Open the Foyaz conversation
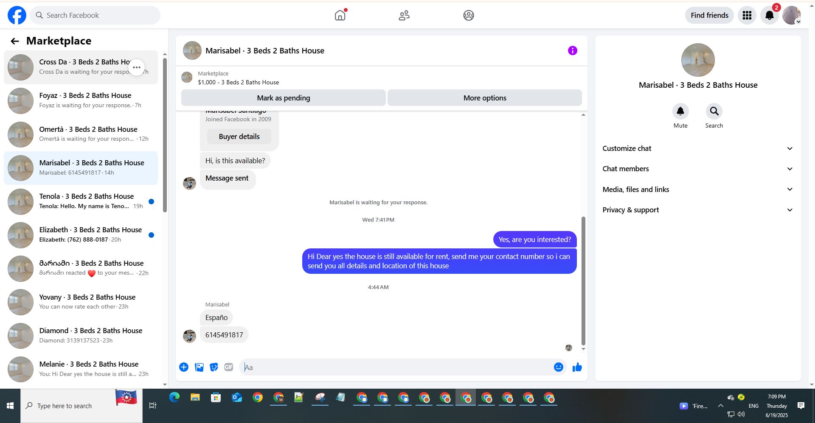The image size is (815, 423). point(81,101)
